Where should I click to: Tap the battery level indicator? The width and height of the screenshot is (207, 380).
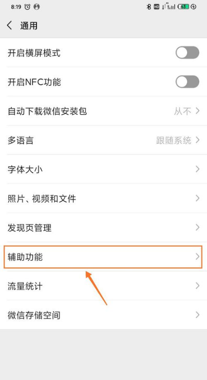pos(183,7)
